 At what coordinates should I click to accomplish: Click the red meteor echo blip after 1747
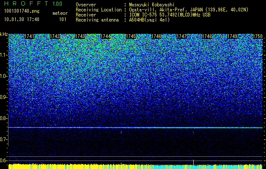(193, 133)
